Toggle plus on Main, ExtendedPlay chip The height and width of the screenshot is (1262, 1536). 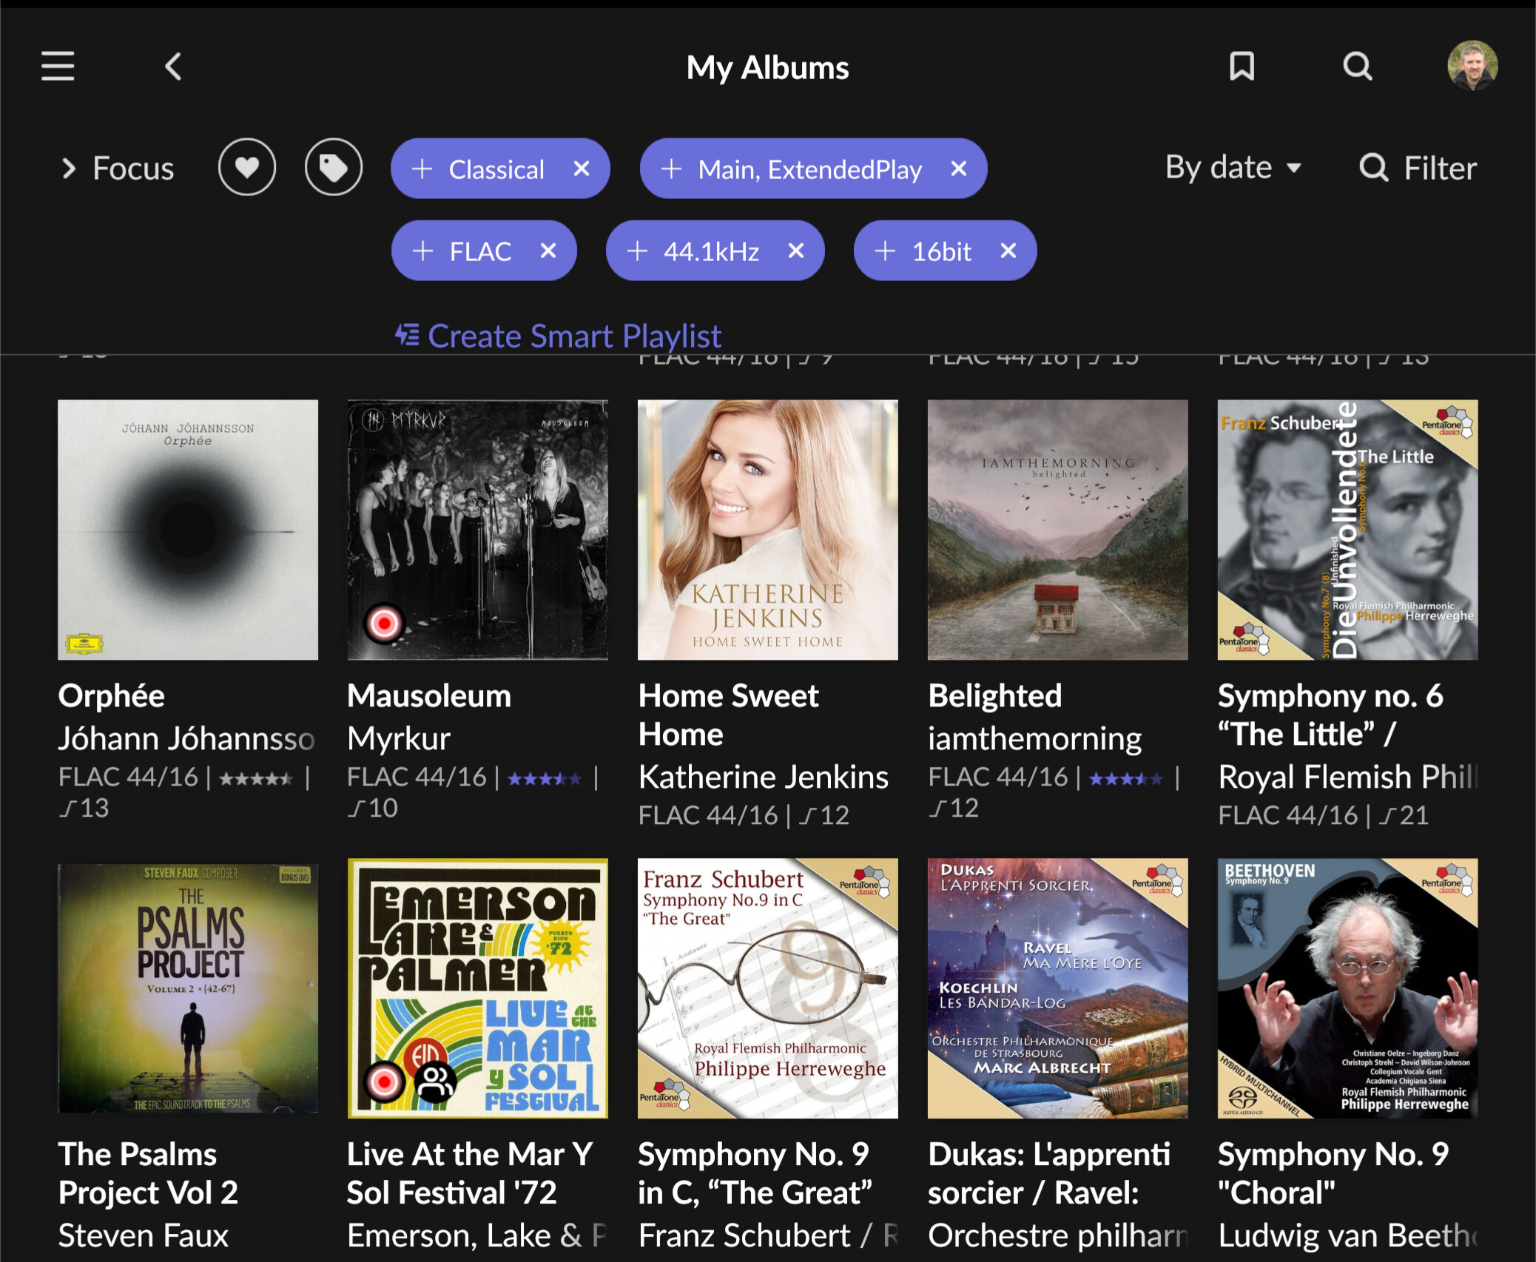tap(671, 169)
